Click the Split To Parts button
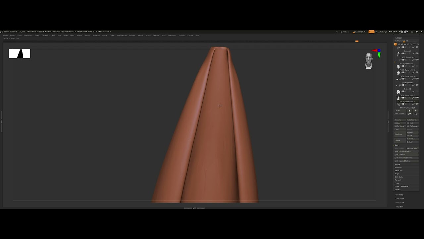 click(406, 155)
